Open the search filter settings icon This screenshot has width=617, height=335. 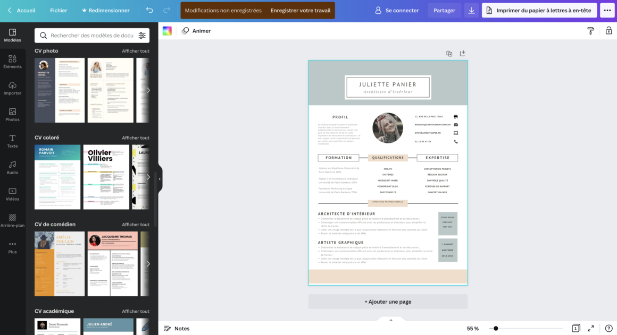coord(142,36)
